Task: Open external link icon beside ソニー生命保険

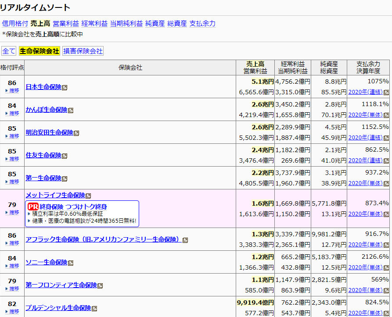Action: pyautogui.click(x=71, y=263)
